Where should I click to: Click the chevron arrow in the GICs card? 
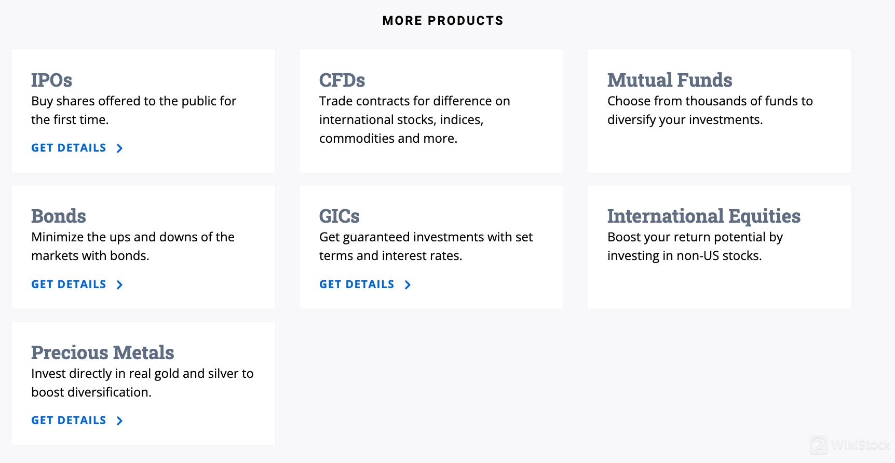408,285
